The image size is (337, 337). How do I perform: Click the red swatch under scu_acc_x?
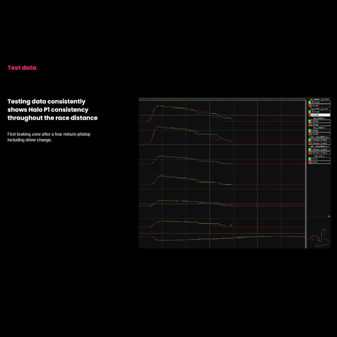(309, 162)
